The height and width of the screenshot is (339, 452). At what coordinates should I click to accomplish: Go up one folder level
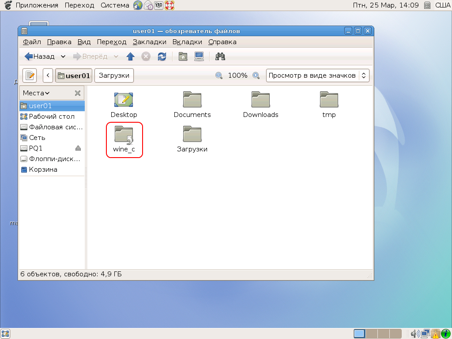131,56
